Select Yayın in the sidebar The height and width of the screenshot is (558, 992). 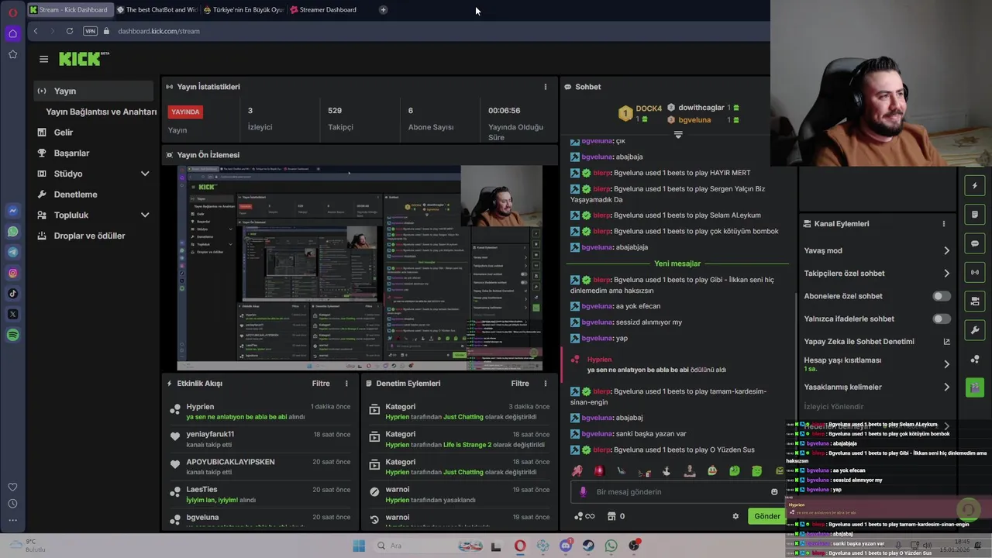click(93, 91)
